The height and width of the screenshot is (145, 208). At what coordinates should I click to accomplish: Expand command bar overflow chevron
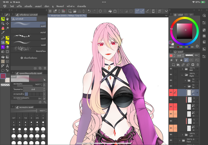(166, 11)
